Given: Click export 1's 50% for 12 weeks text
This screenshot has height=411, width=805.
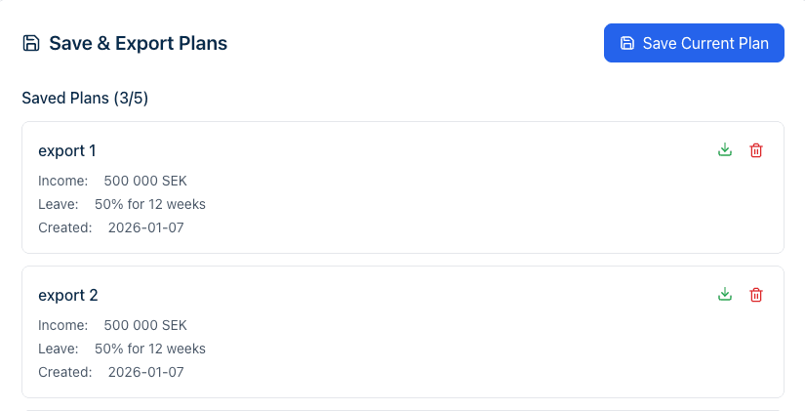Looking at the screenshot, I should tap(150, 204).
